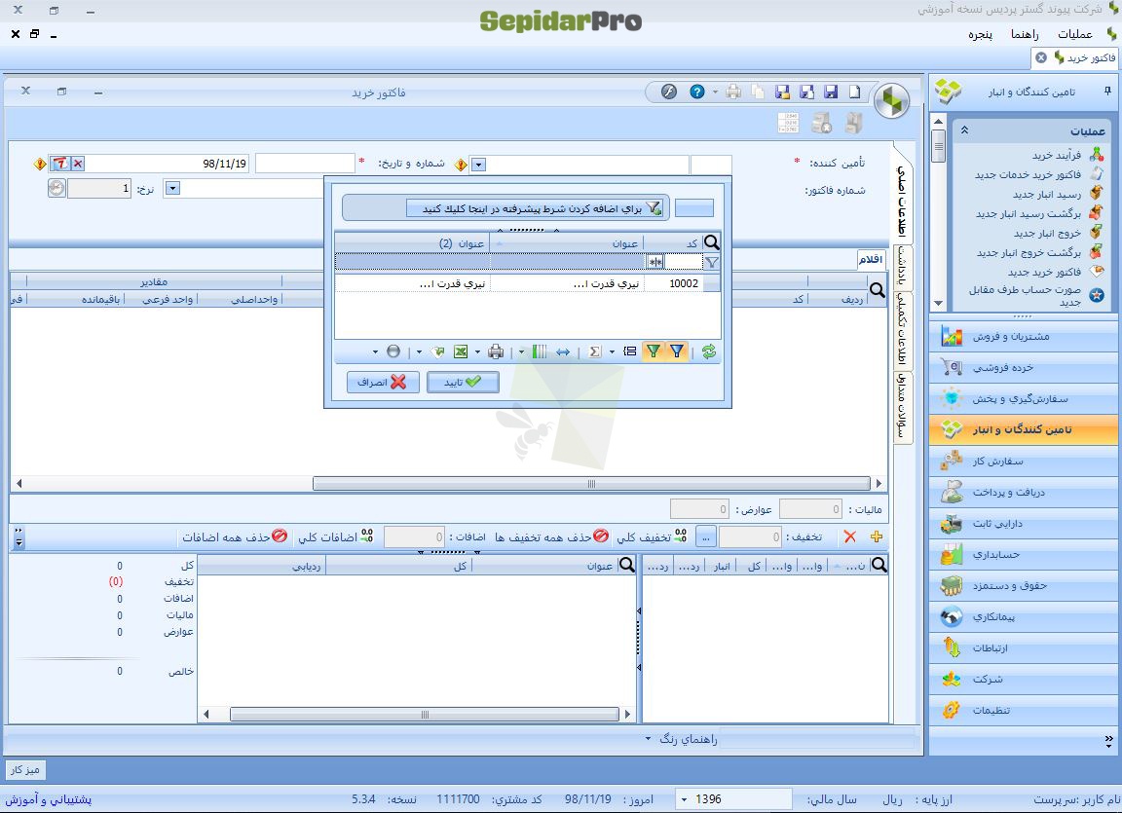Viewport: 1122px width, 813px height.
Task: Click the gray circle icon in lookup toolbar
Action: click(393, 351)
